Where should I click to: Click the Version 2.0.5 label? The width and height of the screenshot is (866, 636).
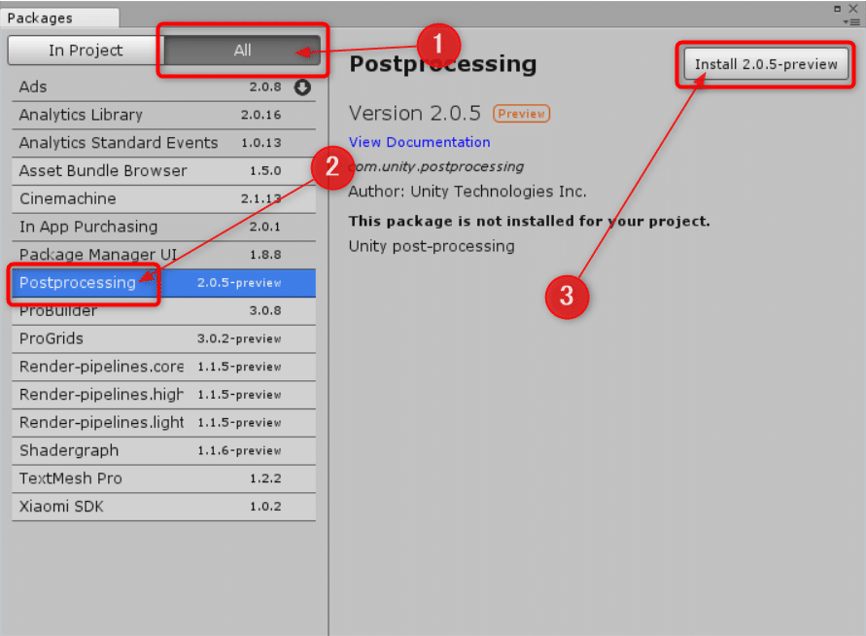click(x=415, y=113)
